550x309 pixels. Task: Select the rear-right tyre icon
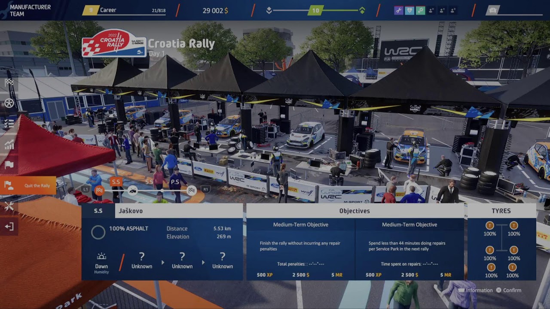pos(513,250)
